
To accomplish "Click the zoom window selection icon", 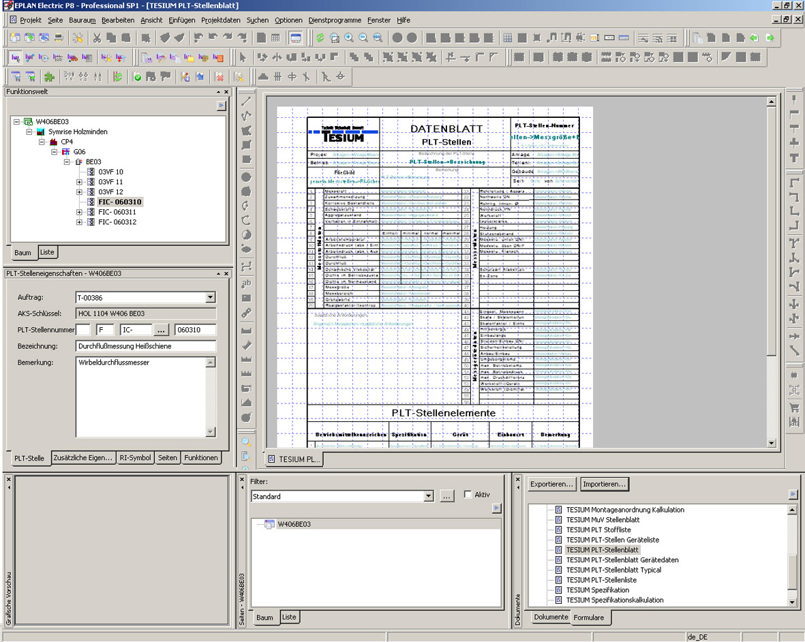I will tap(335, 38).
